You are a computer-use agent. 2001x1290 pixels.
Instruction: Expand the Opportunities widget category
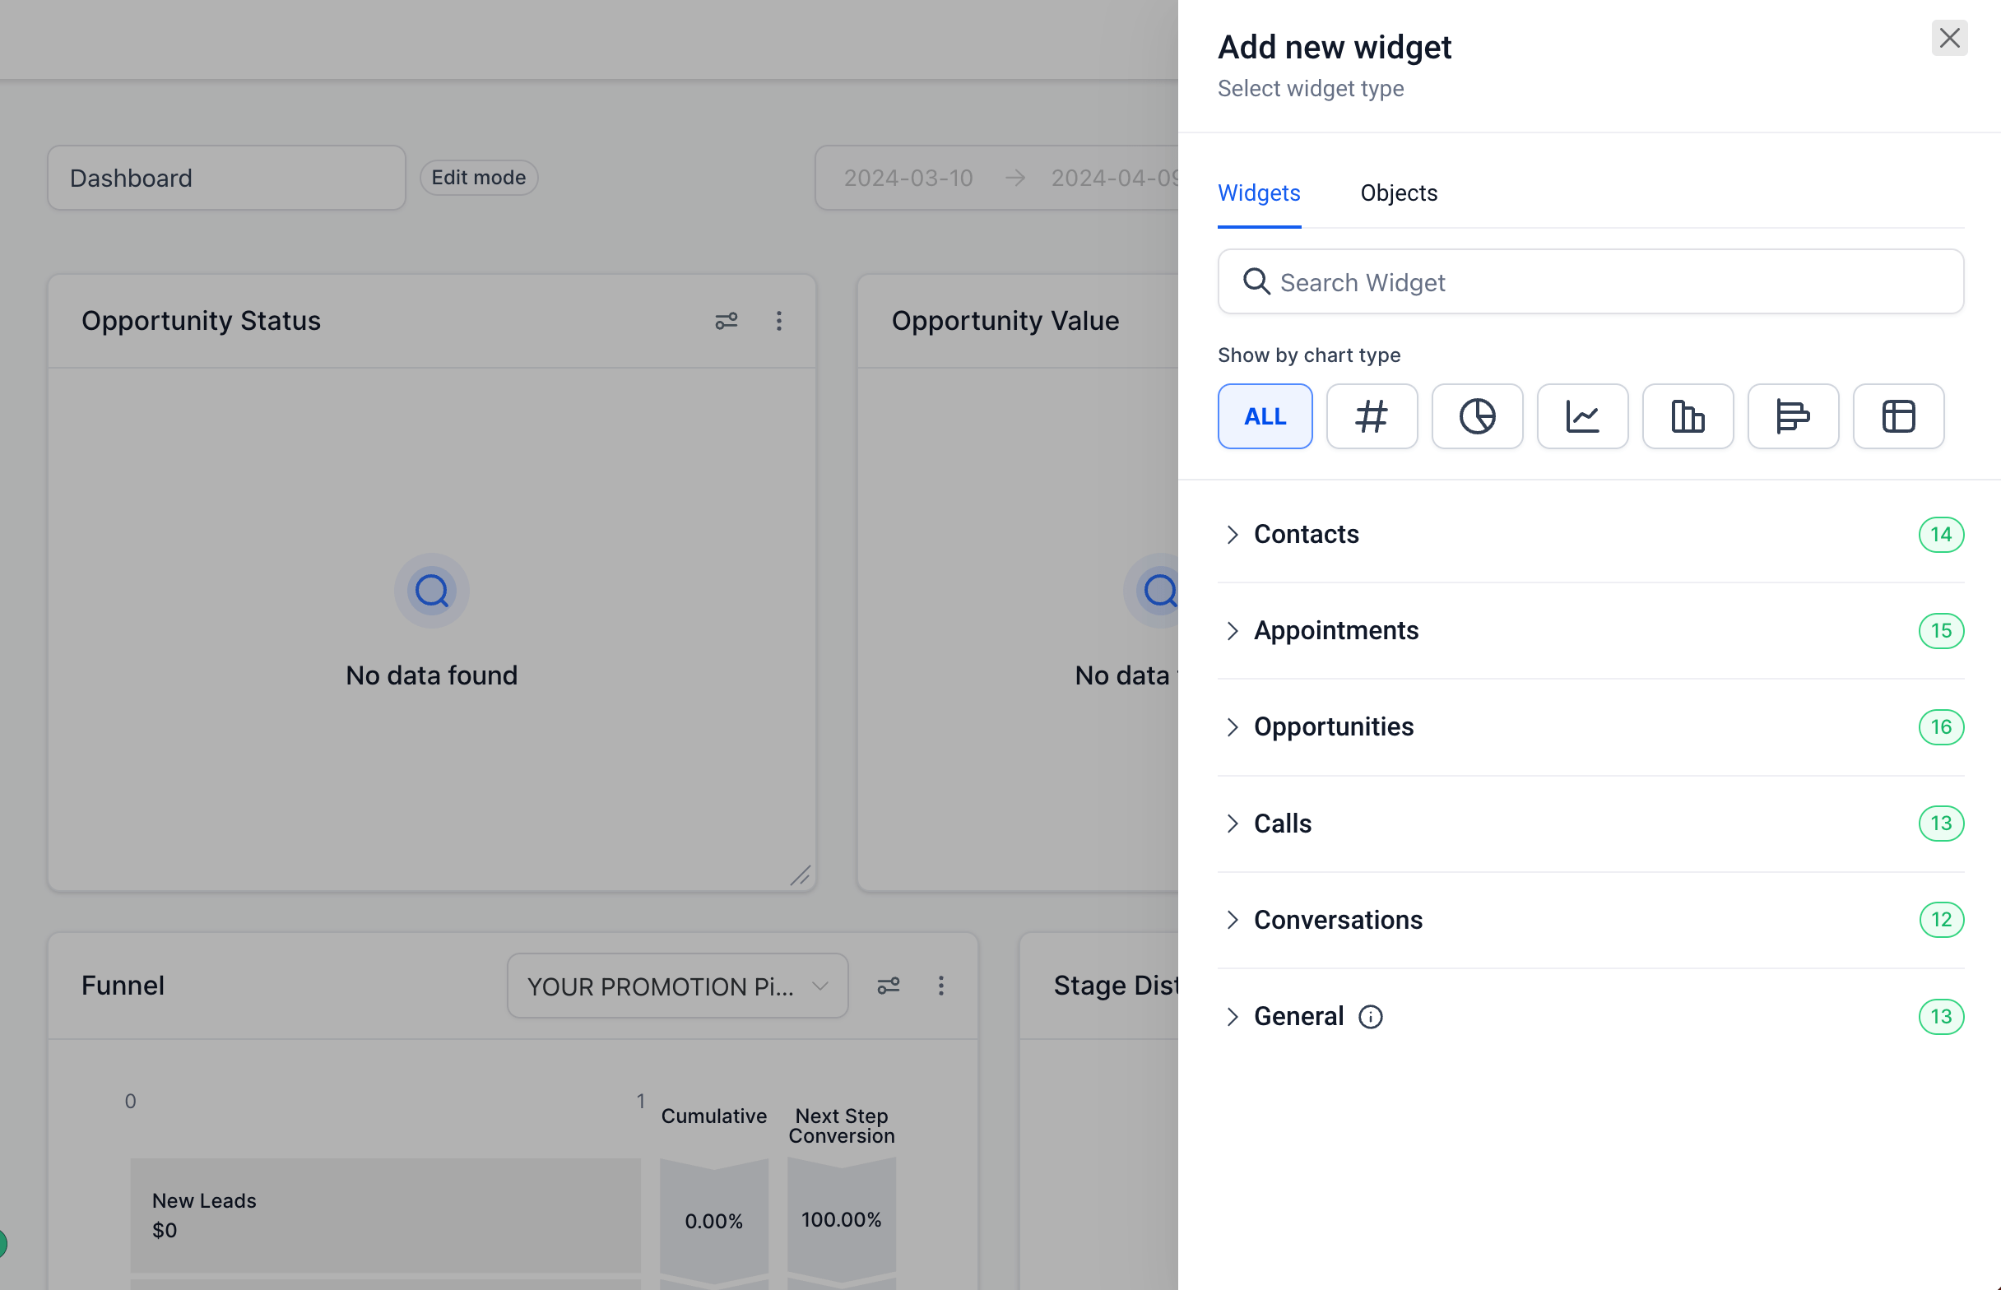[1333, 727]
